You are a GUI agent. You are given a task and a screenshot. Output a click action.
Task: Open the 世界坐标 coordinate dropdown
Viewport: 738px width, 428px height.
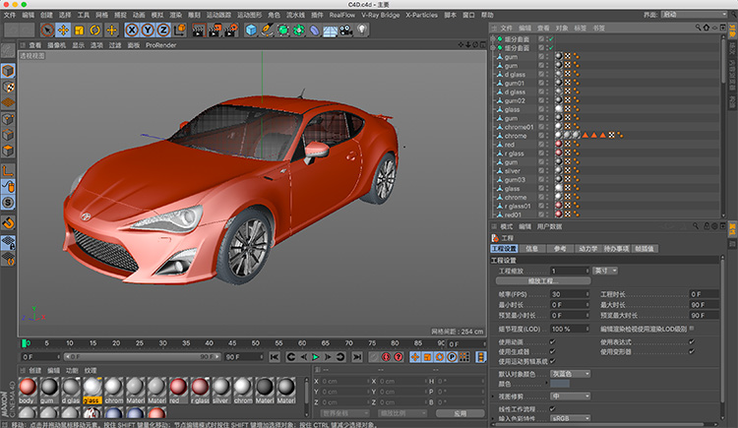[x=345, y=413]
